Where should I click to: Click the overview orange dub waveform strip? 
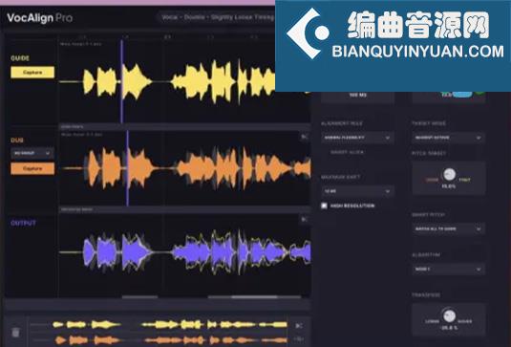click(x=160, y=339)
